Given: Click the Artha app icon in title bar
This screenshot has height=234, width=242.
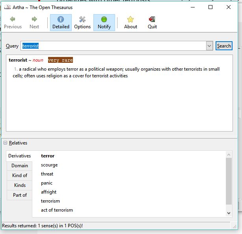Looking at the screenshot, I should click(7, 7).
